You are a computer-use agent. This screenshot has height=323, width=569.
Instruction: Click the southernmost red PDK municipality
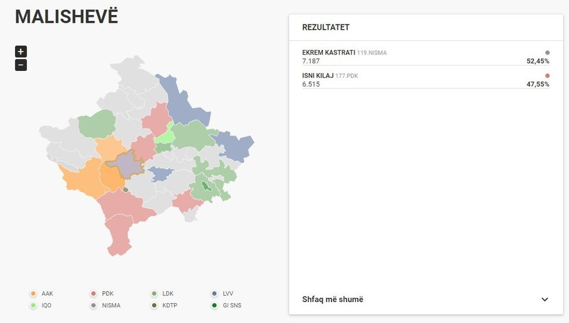click(120, 235)
